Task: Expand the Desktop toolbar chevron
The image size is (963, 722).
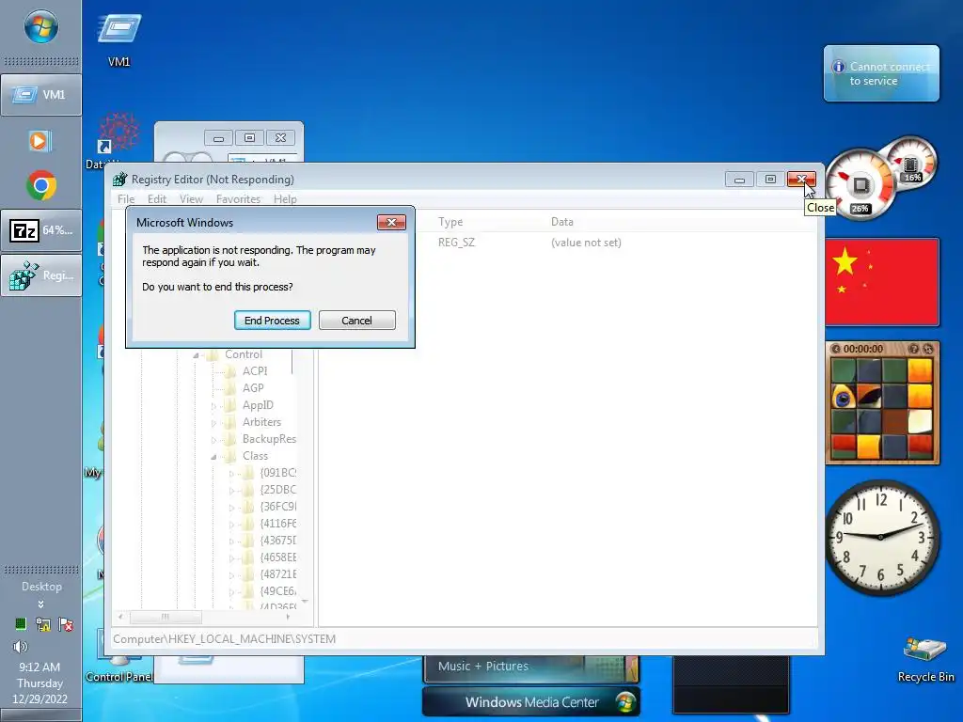Action: (40, 604)
